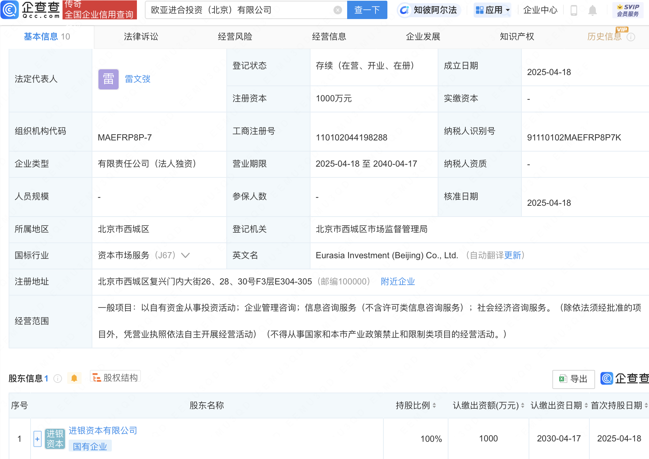Viewport: 649px width, 459px height.
Task: Open shareholder 进银资本有限公司 link
Action: tap(103, 431)
